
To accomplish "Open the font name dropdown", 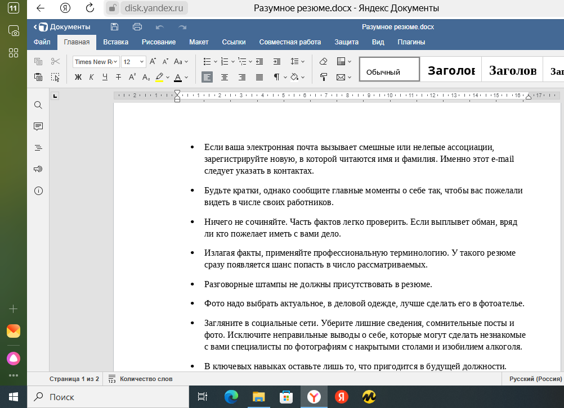I will click(115, 62).
